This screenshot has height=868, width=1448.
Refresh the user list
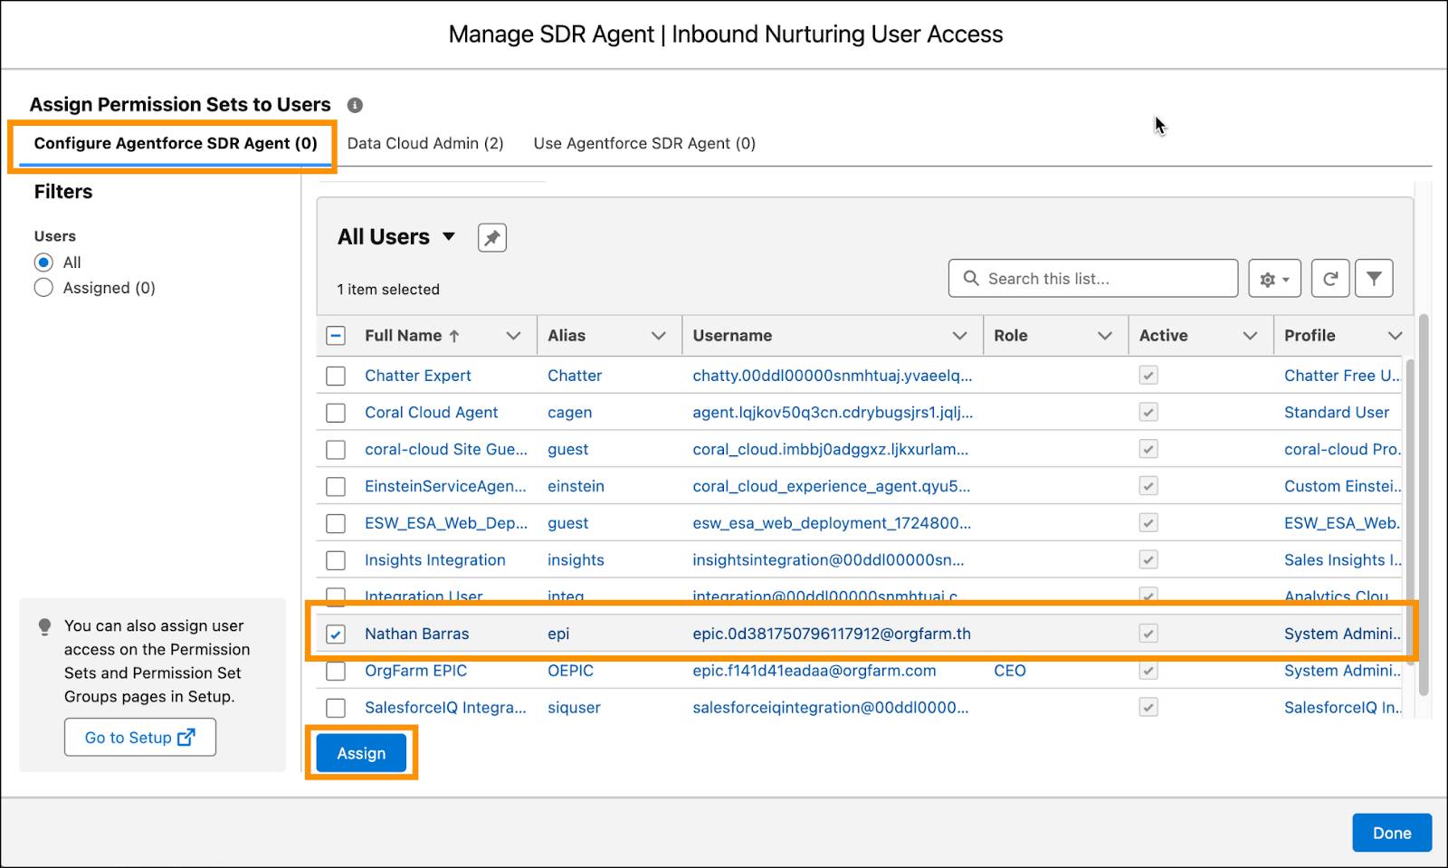(1330, 279)
